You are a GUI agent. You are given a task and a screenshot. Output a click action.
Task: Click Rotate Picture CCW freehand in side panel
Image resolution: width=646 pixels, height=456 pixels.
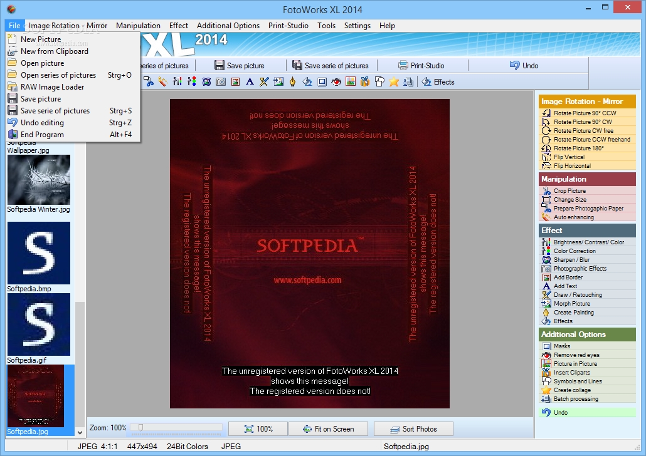click(587, 140)
